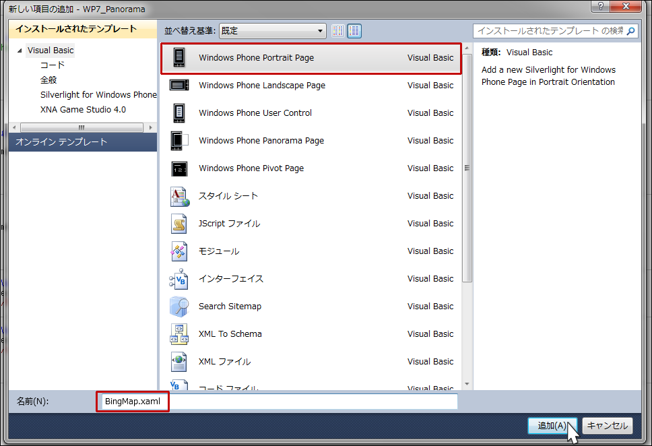
Task: Pick the JScript ファイル template icon
Action: (x=179, y=224)
